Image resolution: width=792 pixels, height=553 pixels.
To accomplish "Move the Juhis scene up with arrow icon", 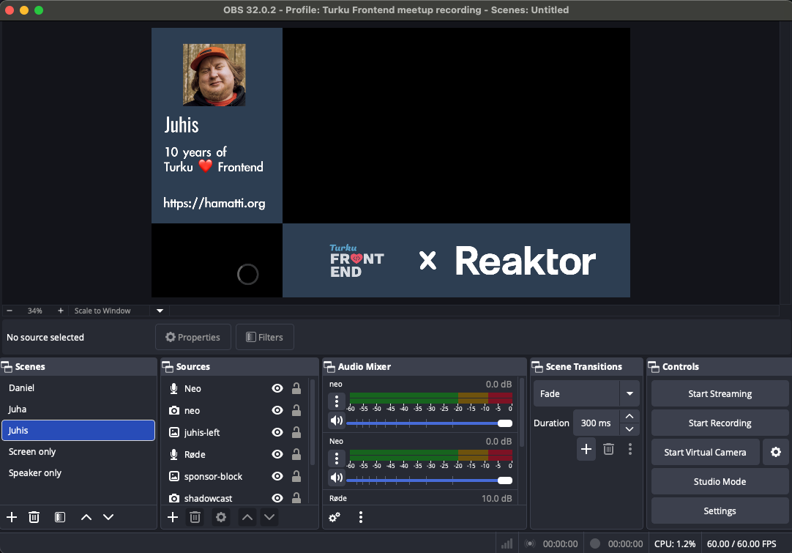I will pos(86,517).
